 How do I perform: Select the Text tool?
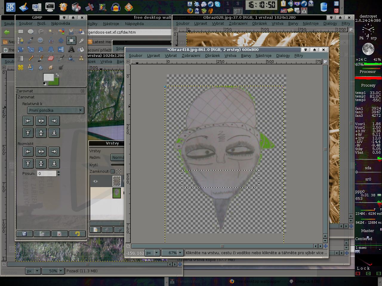point(71,49)
